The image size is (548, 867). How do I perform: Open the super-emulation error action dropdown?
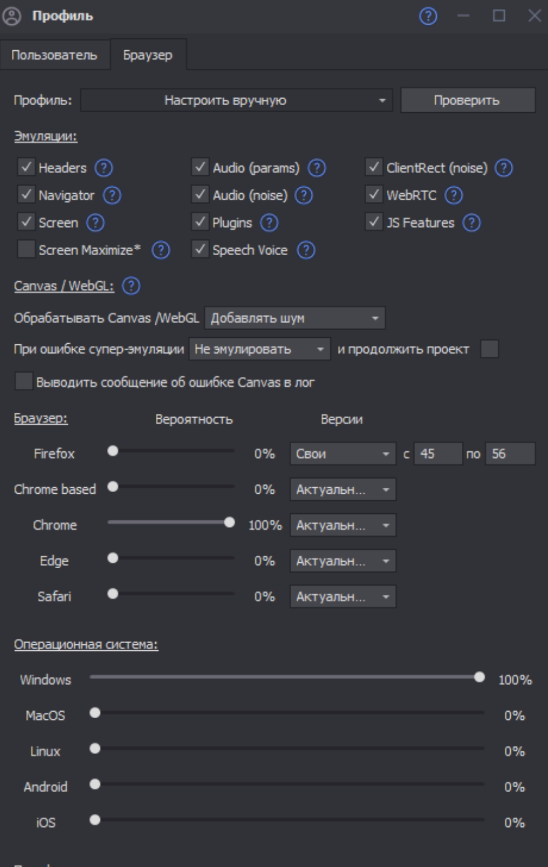pos(259,350)
